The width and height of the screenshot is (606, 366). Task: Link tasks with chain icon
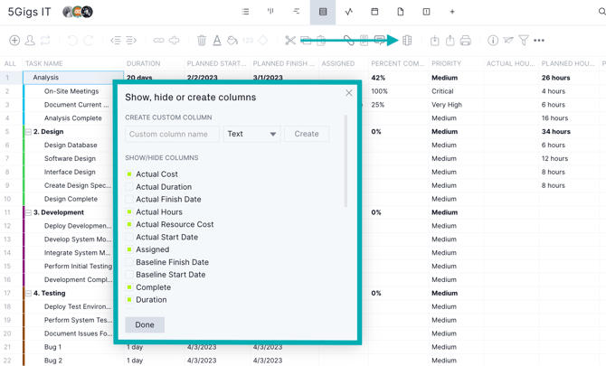click(158, 40)
